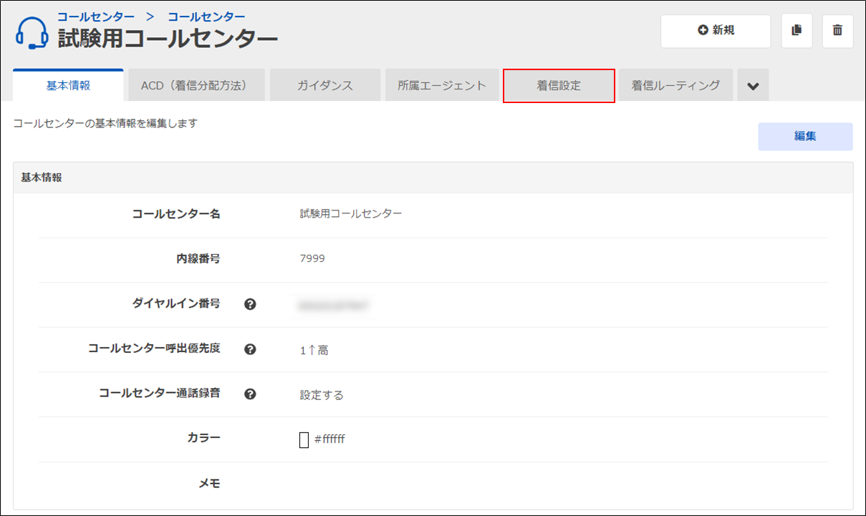This screenshot has height=516, width=866.
Task: Click the blurred ダイヤルイン番号 value
Action: coord(335,305)
